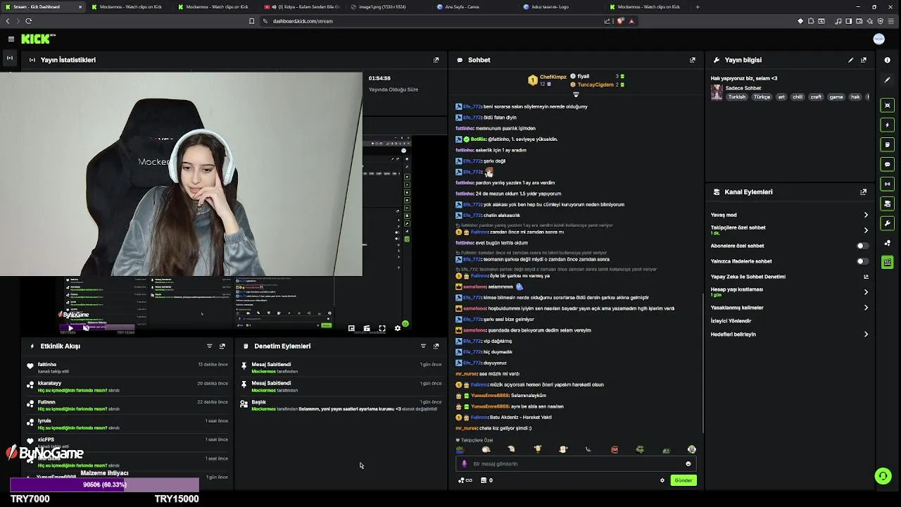The height and width of the screenshot is (507, 901).
Task: Click the pencil icon in right sidebar
Action: click(x=888, y=80)
